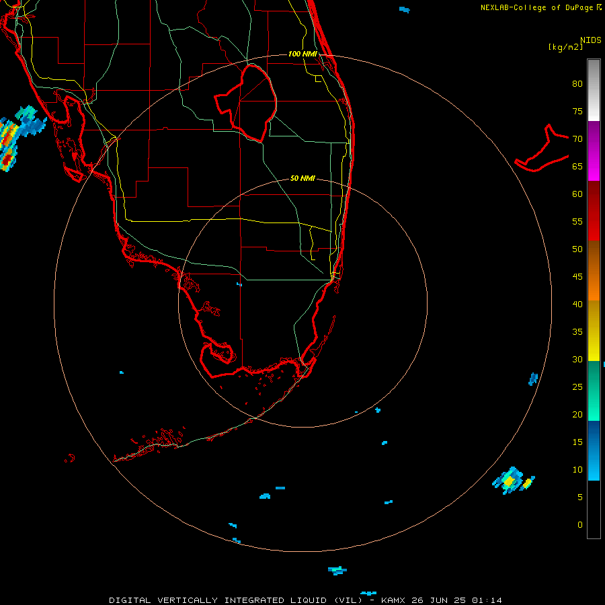Screen dimensions: 605x605
Task: Pick the green band on the color bar
Action: pyautogui.click(x=594, y=391)
